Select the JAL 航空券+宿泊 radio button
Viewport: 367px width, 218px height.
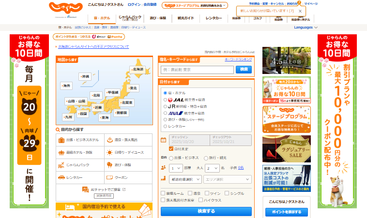166,100
